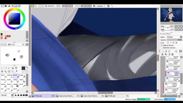Choose the Binary pen tool
Image resolution: width=183 pixels, height=103 pixels.
(10, 85)
